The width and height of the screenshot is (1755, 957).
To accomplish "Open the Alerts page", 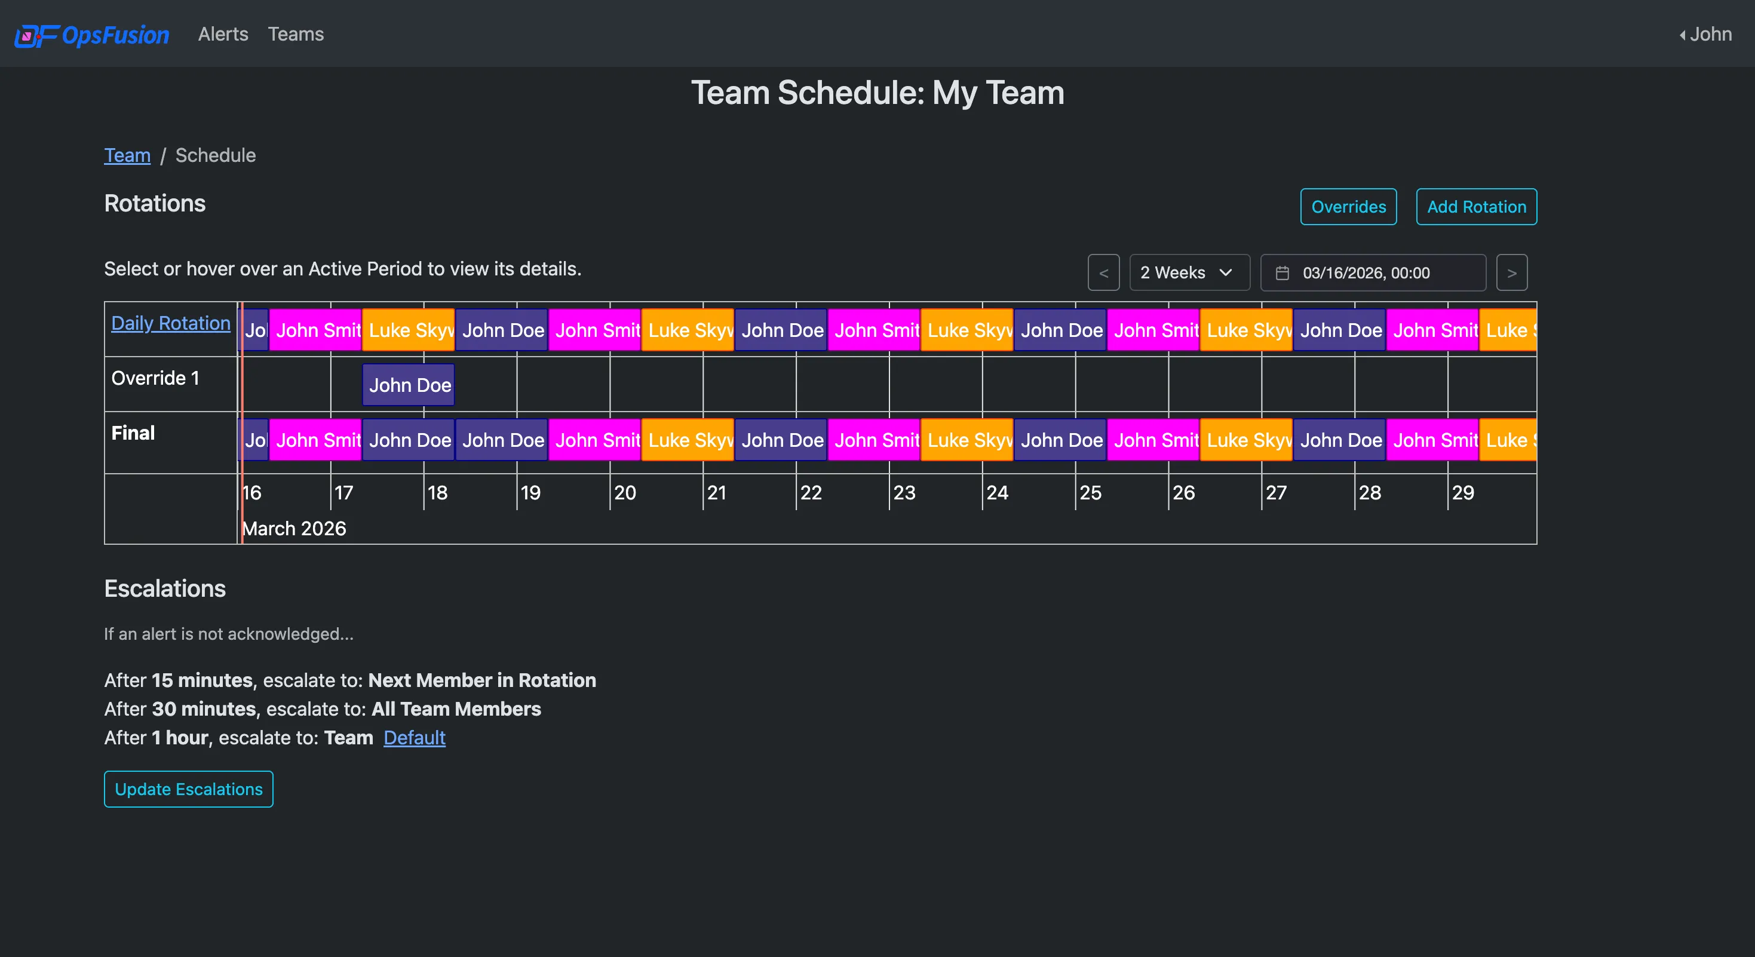I will point(223,34).
